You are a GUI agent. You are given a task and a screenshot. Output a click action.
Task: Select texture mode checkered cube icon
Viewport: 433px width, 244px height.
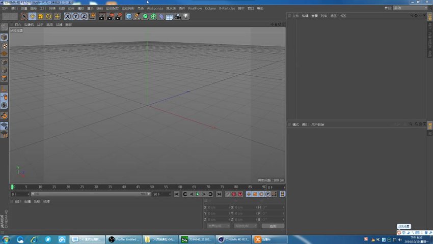pyautogui.click(x=4, y=45)
